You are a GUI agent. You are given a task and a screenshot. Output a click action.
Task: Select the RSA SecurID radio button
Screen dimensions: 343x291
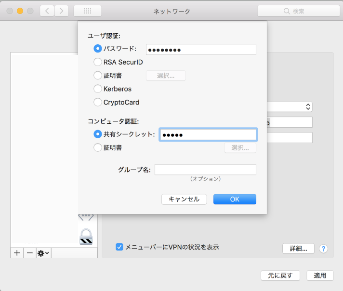tap(98, 62)
